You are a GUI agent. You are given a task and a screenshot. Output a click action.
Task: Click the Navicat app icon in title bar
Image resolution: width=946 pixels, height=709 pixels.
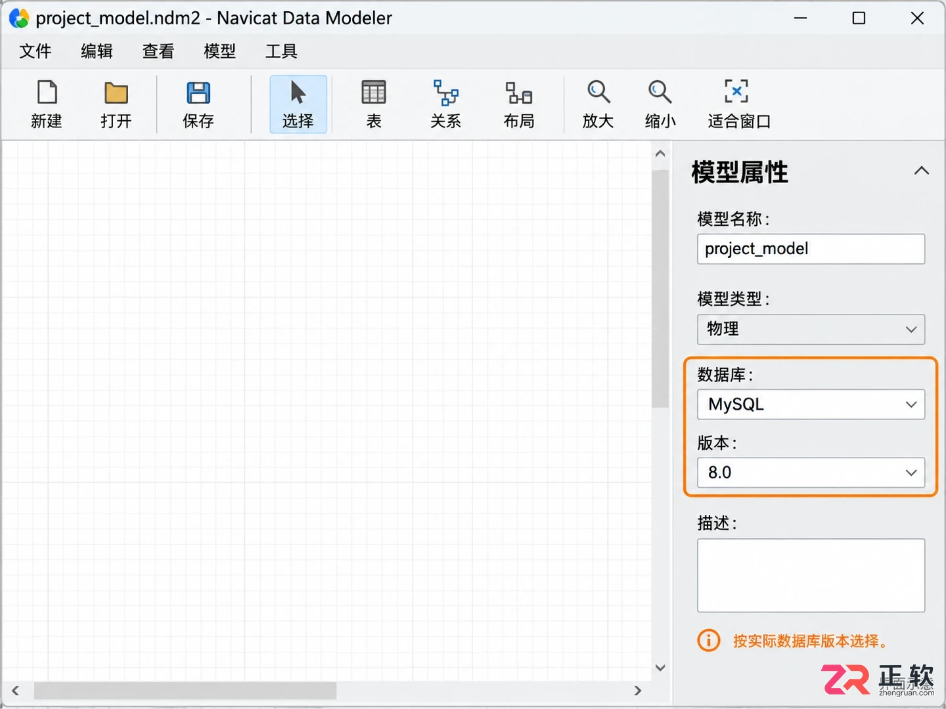pos(19,18)
